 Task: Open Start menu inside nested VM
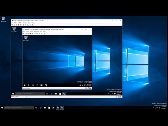pyautogui.click(x=24, y=85)
